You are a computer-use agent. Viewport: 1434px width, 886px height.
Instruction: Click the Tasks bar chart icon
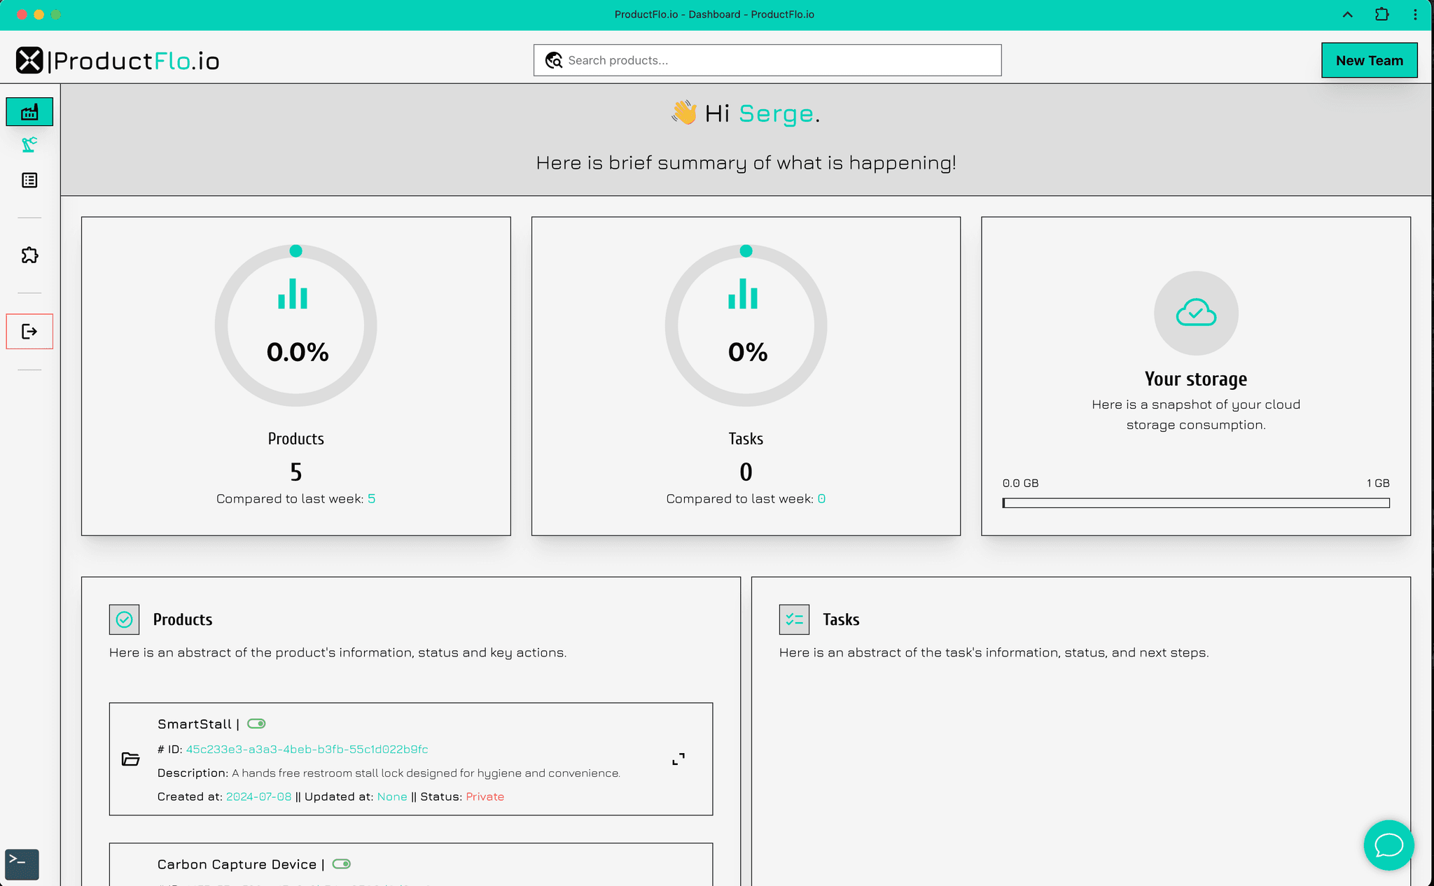coord(743,294)
